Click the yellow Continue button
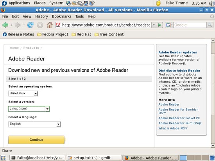 (x=36, y=140)
